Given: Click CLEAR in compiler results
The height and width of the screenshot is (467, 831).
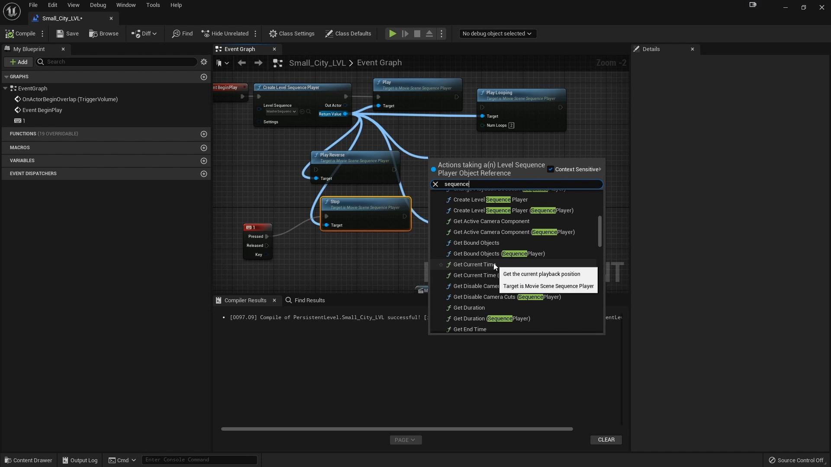Looking at the screenshot, I should (x=606, y=440).
